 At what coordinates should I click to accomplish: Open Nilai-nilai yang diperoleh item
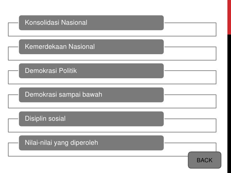pyautogui.click(x=91, y=143)
